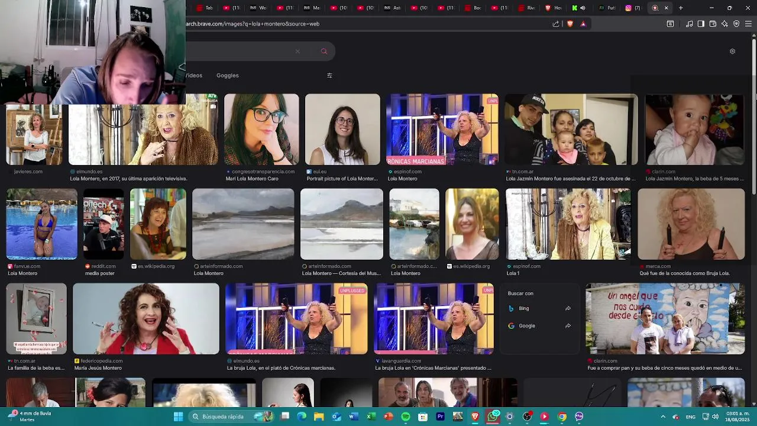The width and height of the screenshot is (757, 426).
Task: Close the active Brave Search tab
Action: pyautogui.click(x=666, y=8)
